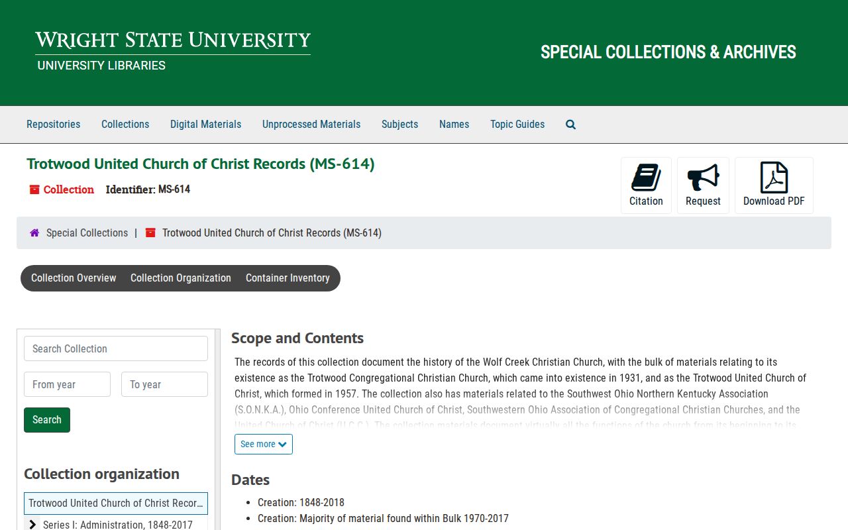Click Wright State University Libraries logo
The height and width of the screenshot is (530, 848).
(x=173, y=52)
